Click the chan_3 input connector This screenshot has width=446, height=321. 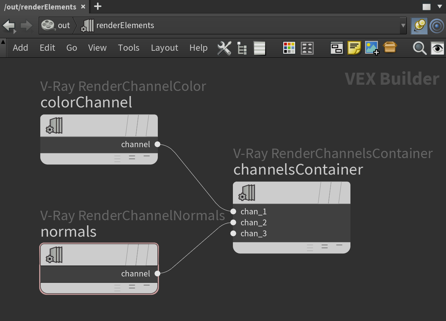233,233
